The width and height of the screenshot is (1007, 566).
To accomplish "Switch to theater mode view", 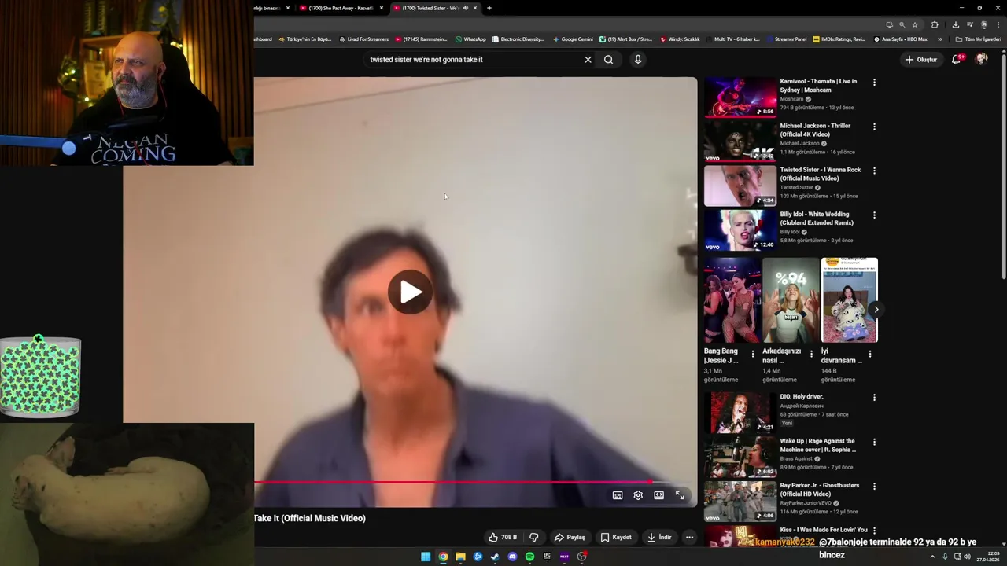I will [658, 495].
